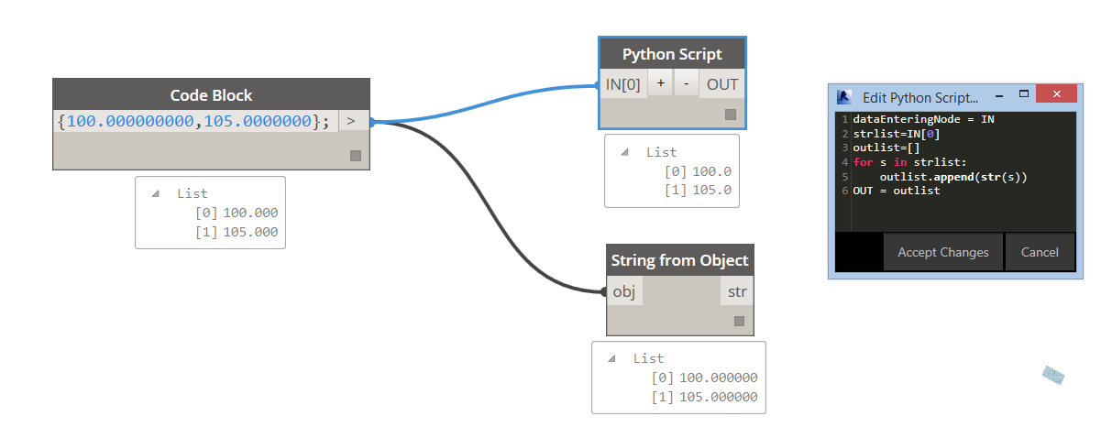The width and height of the screenshot is (1101, 438).
Task: Click Cancel in Python editor
Action: [1040, 252]
